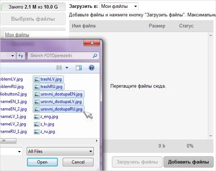Click the 0 b total size value
This screenshot has height=171, width=216.
pos(162,146)
